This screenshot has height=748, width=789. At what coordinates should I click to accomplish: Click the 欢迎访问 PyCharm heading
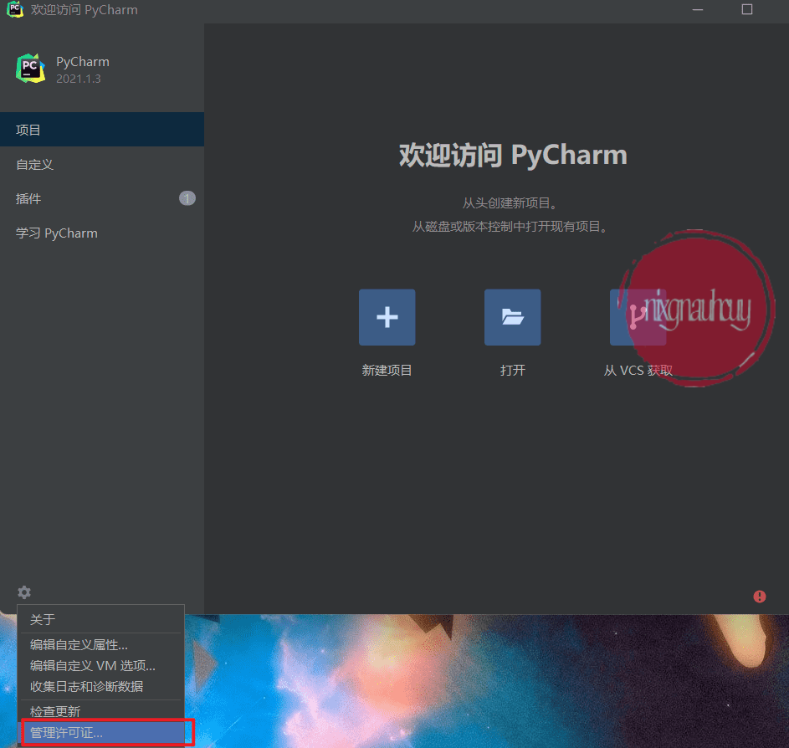coord(513,155)
